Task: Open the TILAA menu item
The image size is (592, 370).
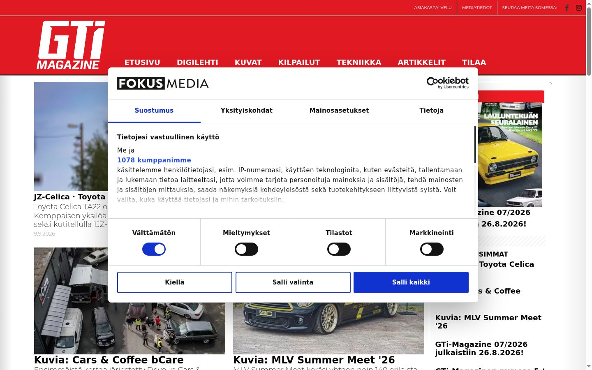Action: point(474,62)
